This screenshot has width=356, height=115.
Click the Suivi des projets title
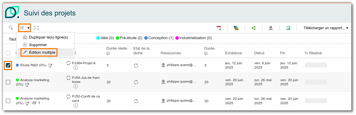pos(50,13)
